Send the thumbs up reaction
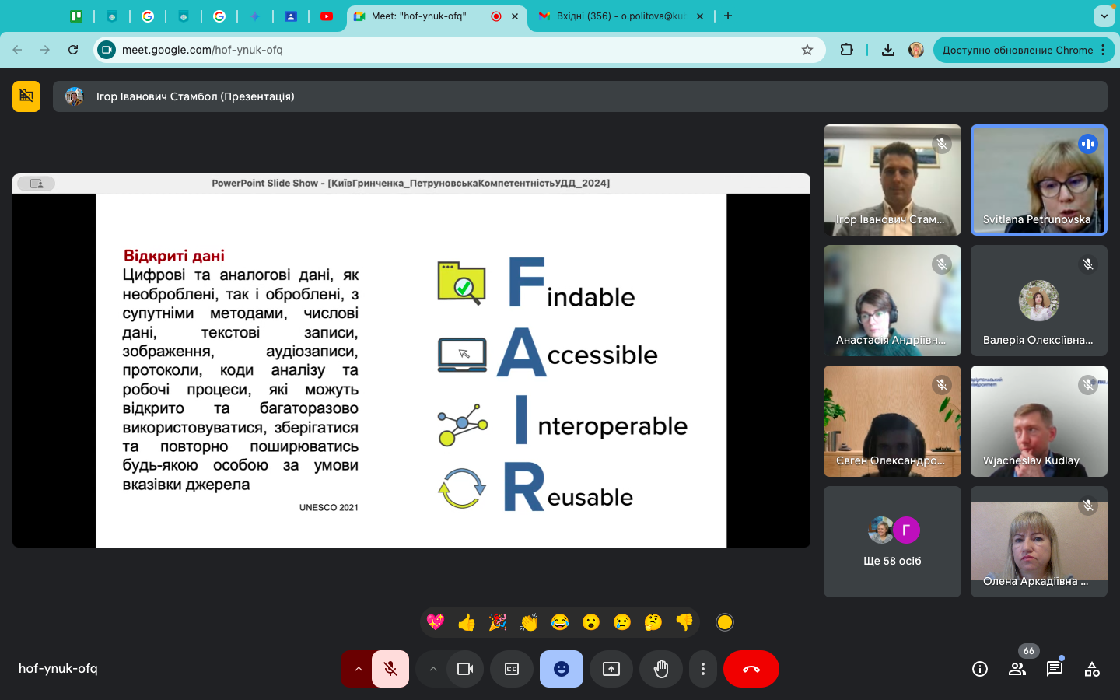 tap(467, 622)
